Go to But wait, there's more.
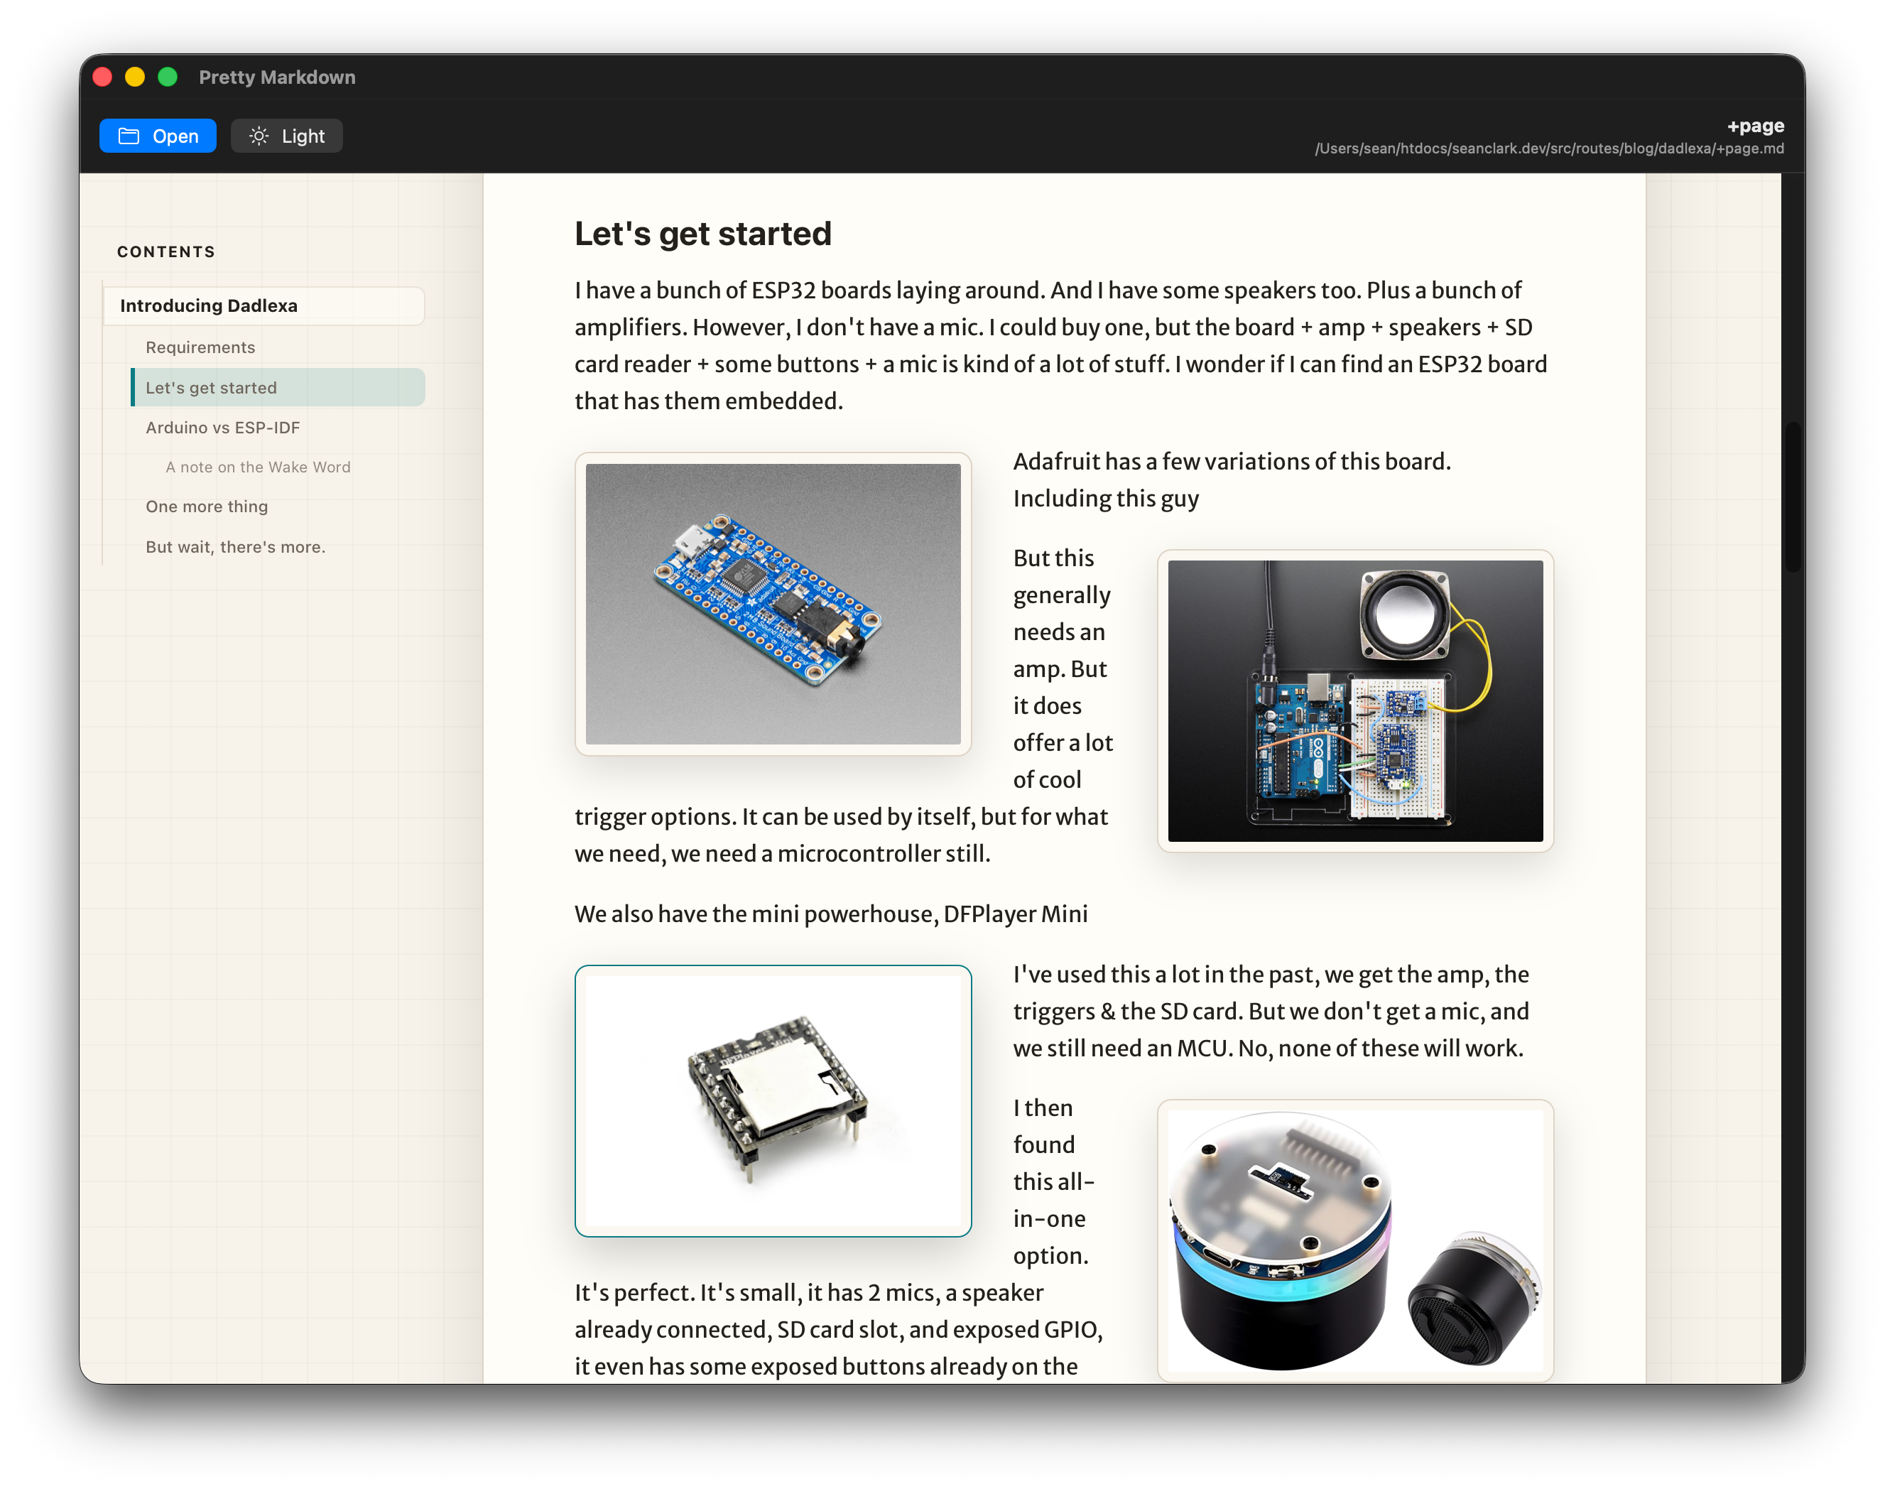Screen dimensions: 1885x1489 235,546
